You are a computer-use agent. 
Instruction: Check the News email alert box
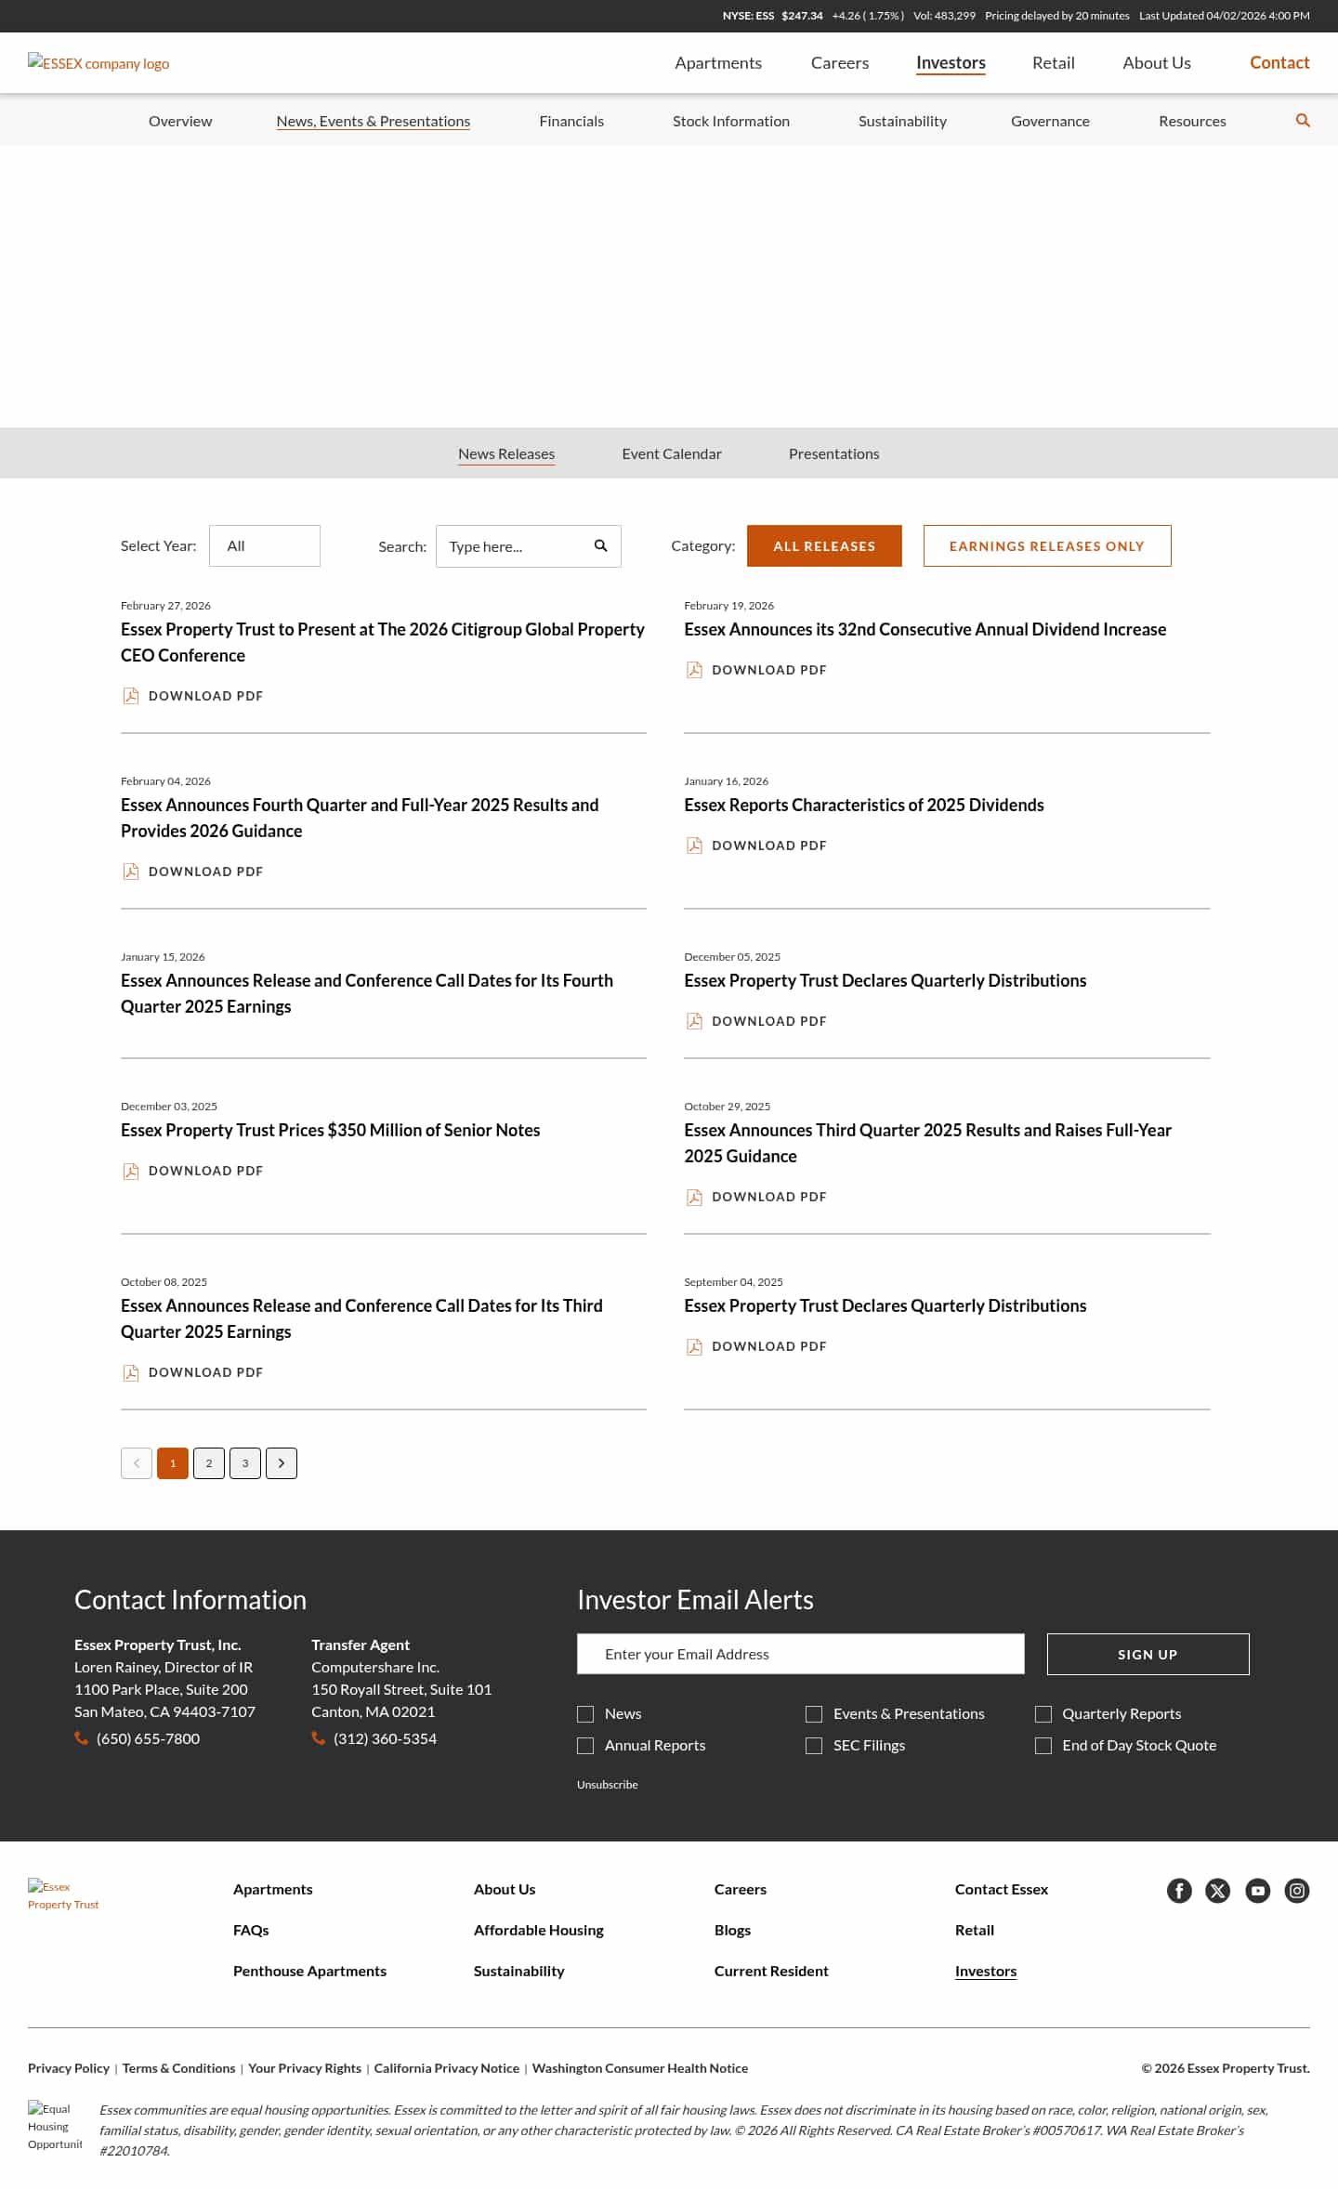(585, 1714)
